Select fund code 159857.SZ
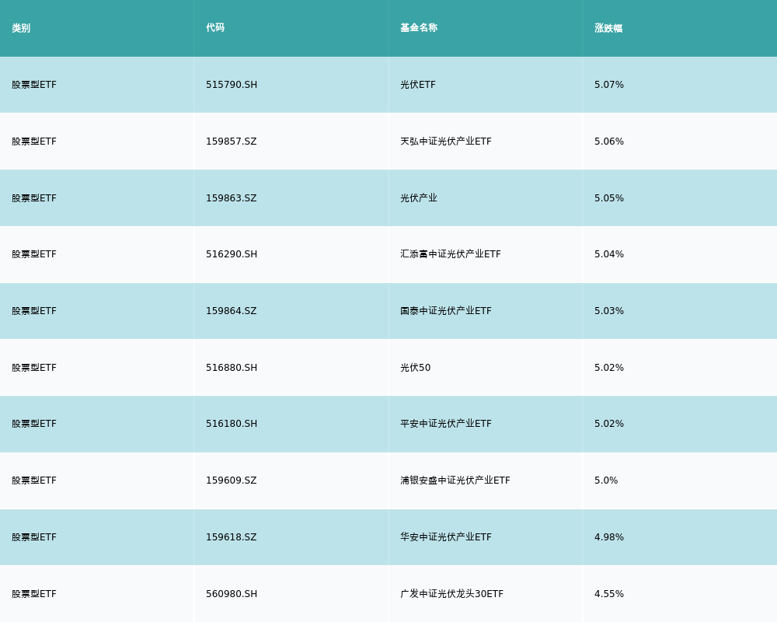Image resolution: width=777 pixels, height=622 pixels. pos(232,142)
